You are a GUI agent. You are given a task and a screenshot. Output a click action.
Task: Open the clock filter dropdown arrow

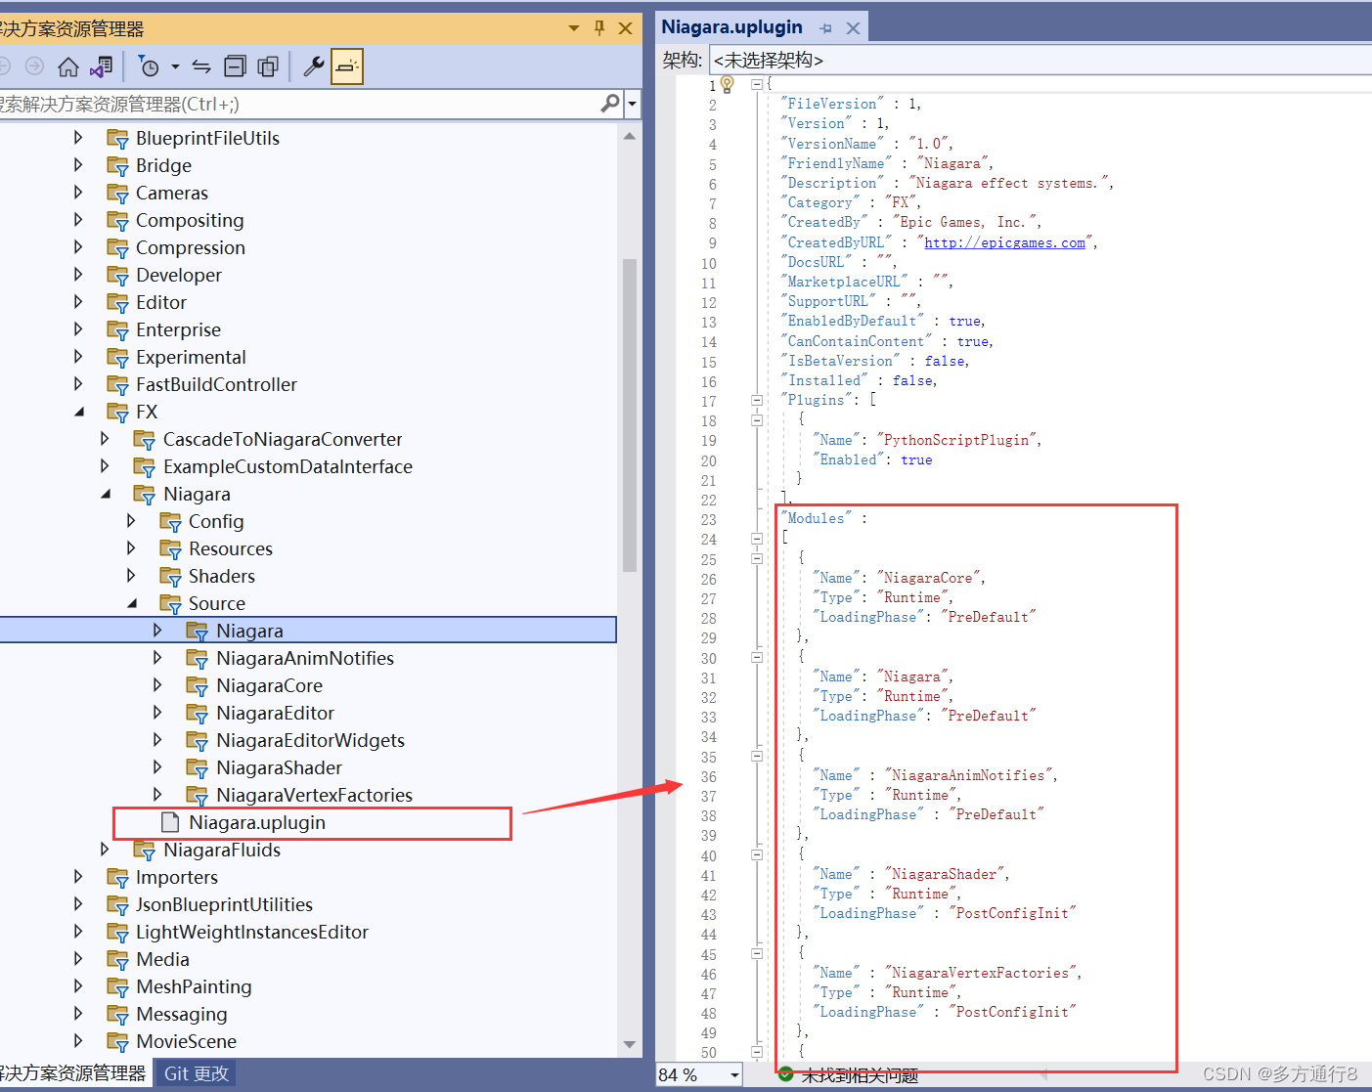(x=176, y=66)
